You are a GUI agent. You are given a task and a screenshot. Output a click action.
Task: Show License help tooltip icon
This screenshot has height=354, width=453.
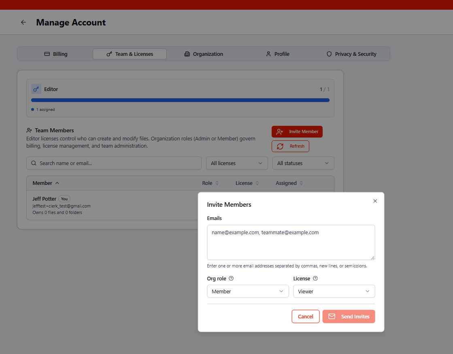pos(315,278)
